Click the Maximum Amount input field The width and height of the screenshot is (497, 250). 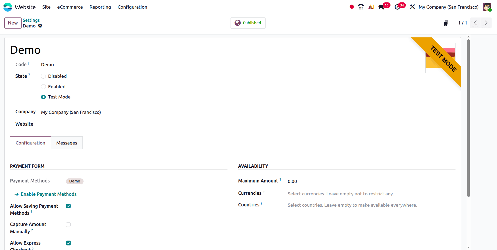pyautogui.click(x=371, y=181)
